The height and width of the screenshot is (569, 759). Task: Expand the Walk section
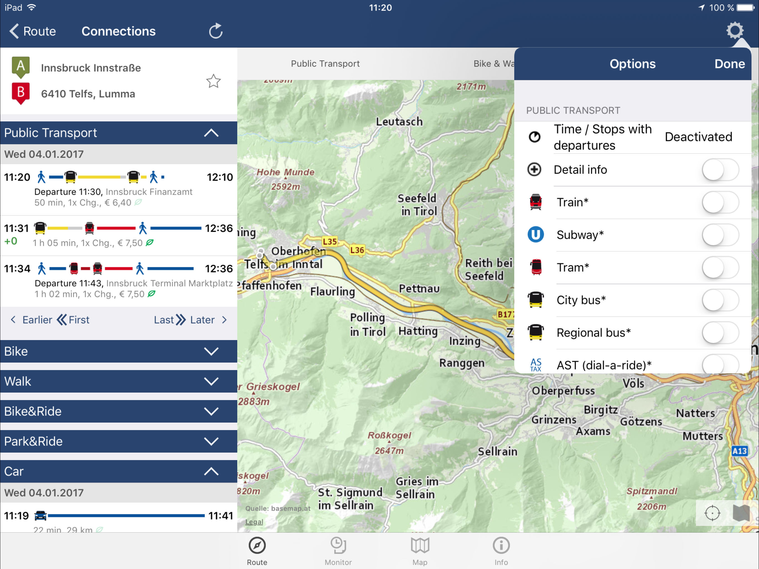[118, 381]
